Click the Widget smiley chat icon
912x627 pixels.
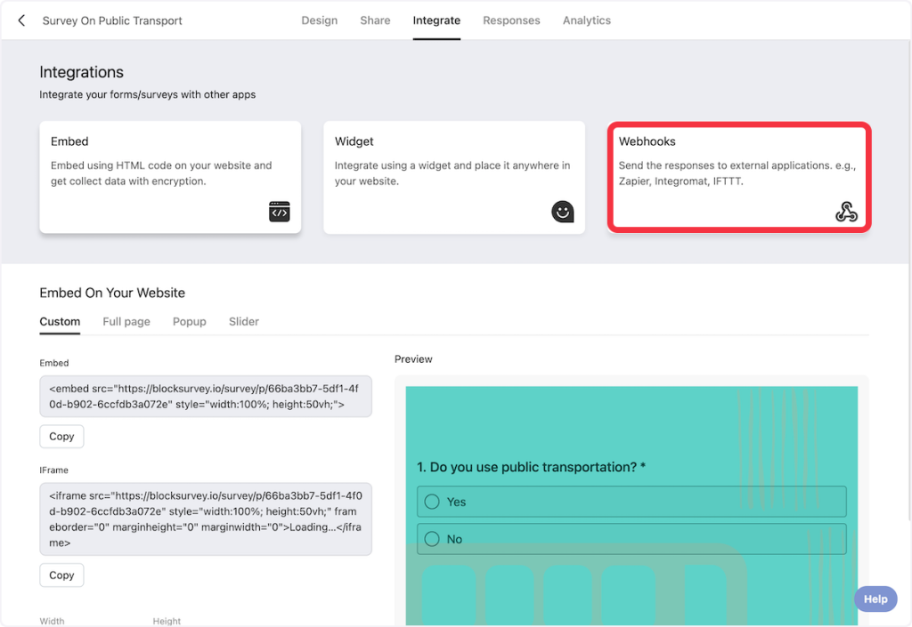562,212
